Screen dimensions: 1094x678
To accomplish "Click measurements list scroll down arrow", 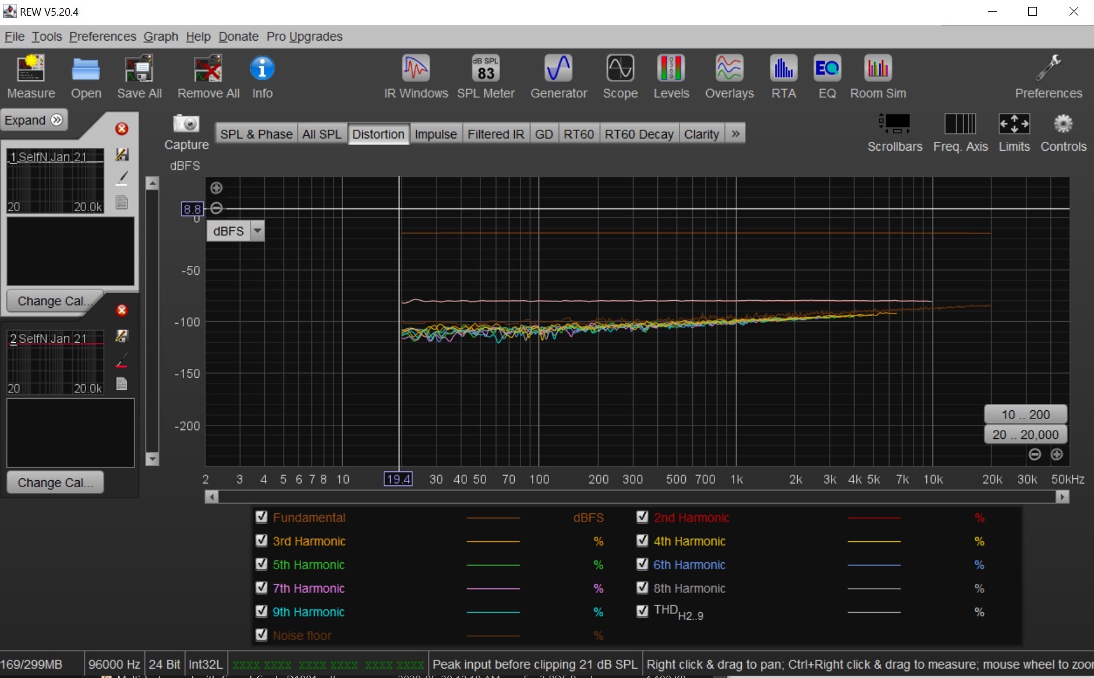I will pyautogui.click(x=152, y=459).
